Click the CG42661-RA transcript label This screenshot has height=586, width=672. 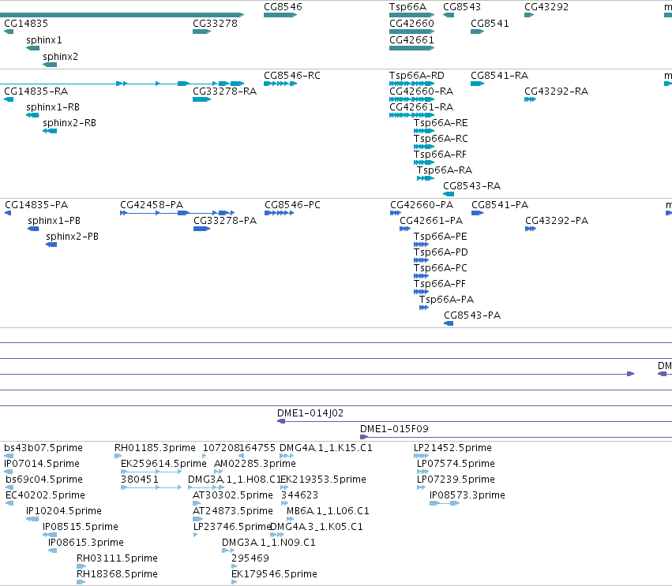point(422,107)
